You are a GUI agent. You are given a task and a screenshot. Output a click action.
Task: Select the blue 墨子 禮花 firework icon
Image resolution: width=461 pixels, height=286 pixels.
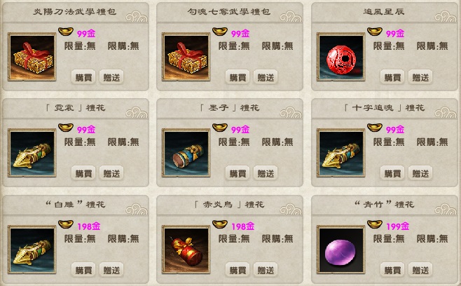186,153
